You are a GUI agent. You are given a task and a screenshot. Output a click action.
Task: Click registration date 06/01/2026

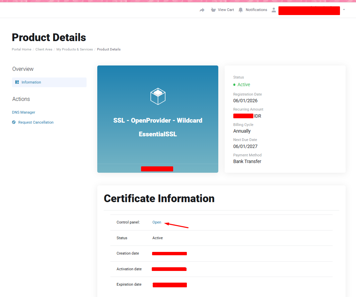(245, 101)
